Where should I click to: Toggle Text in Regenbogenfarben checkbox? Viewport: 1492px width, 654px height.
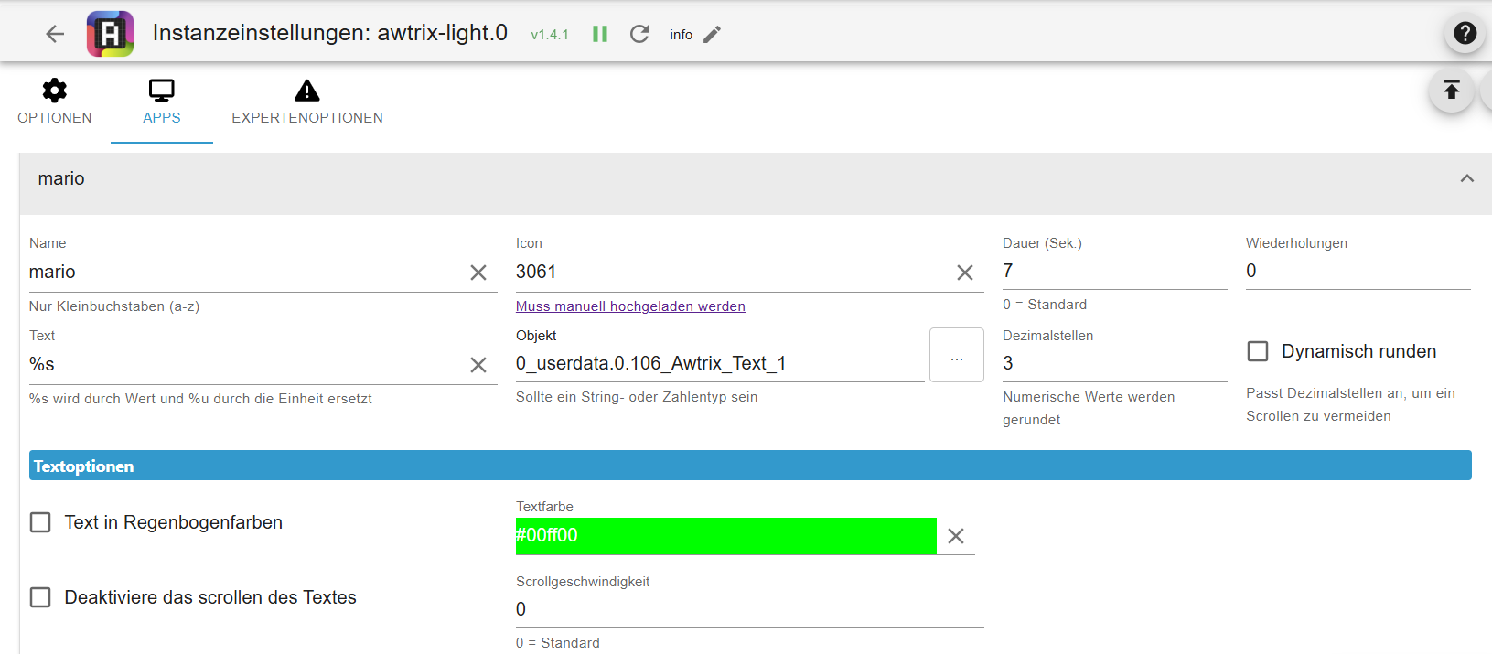point(40,522)
